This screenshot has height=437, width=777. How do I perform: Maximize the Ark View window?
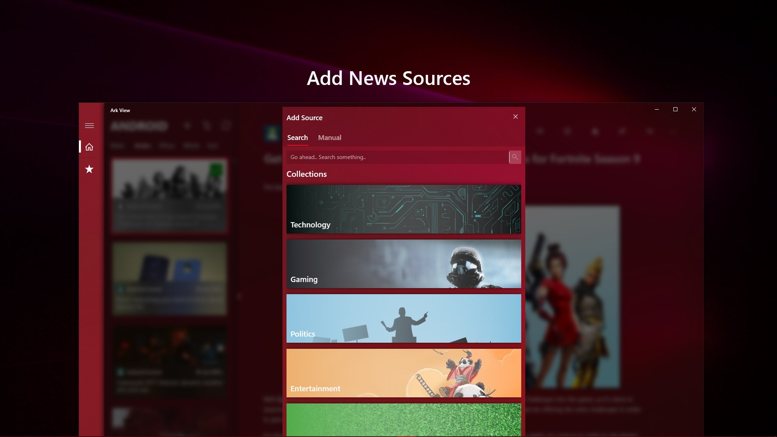(675, 109)
